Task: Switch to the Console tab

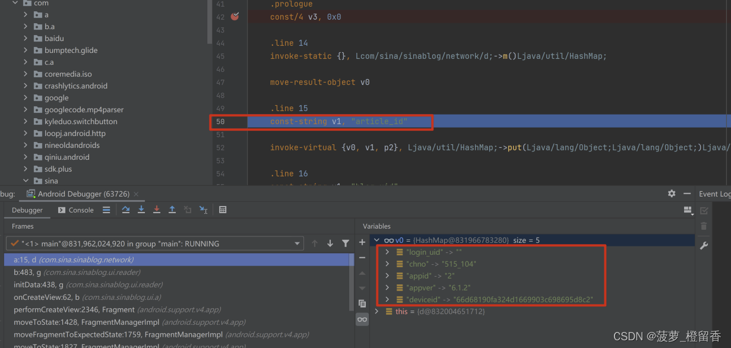Action: [x=76, y=210]
